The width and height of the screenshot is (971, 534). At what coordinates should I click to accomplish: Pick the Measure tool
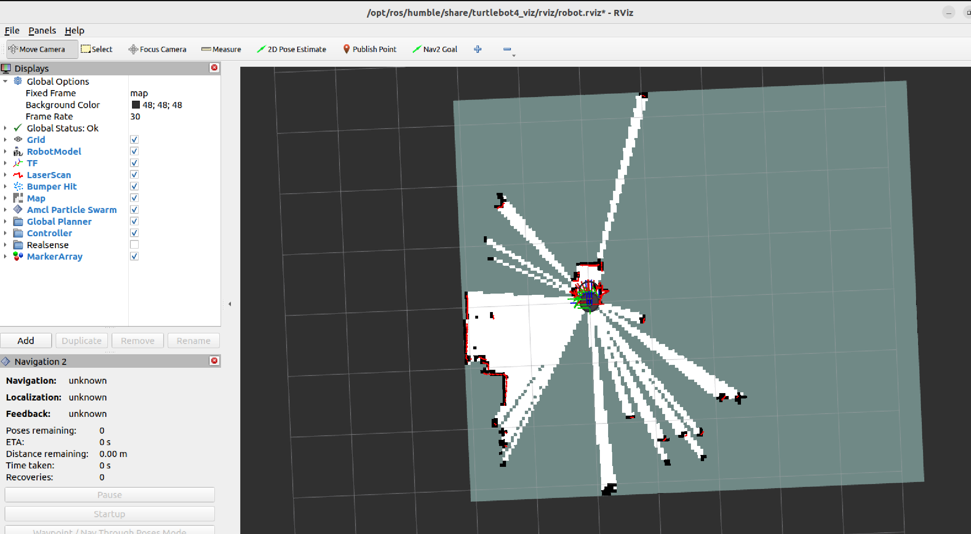pyautogui.click(x=221, y=49)
